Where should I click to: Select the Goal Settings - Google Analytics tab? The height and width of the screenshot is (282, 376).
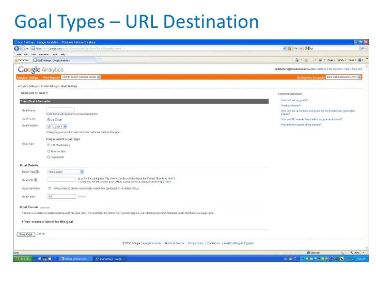tap(64, 60)
